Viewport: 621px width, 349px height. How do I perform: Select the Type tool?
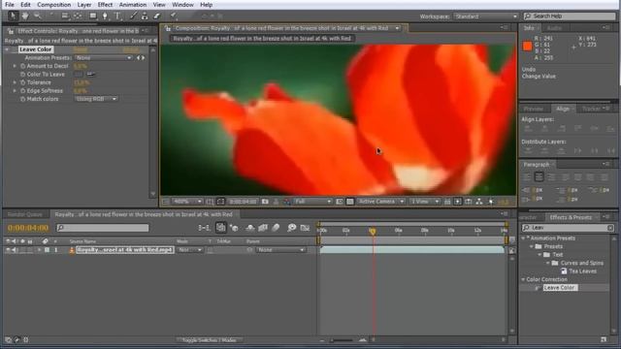[117, 16]
